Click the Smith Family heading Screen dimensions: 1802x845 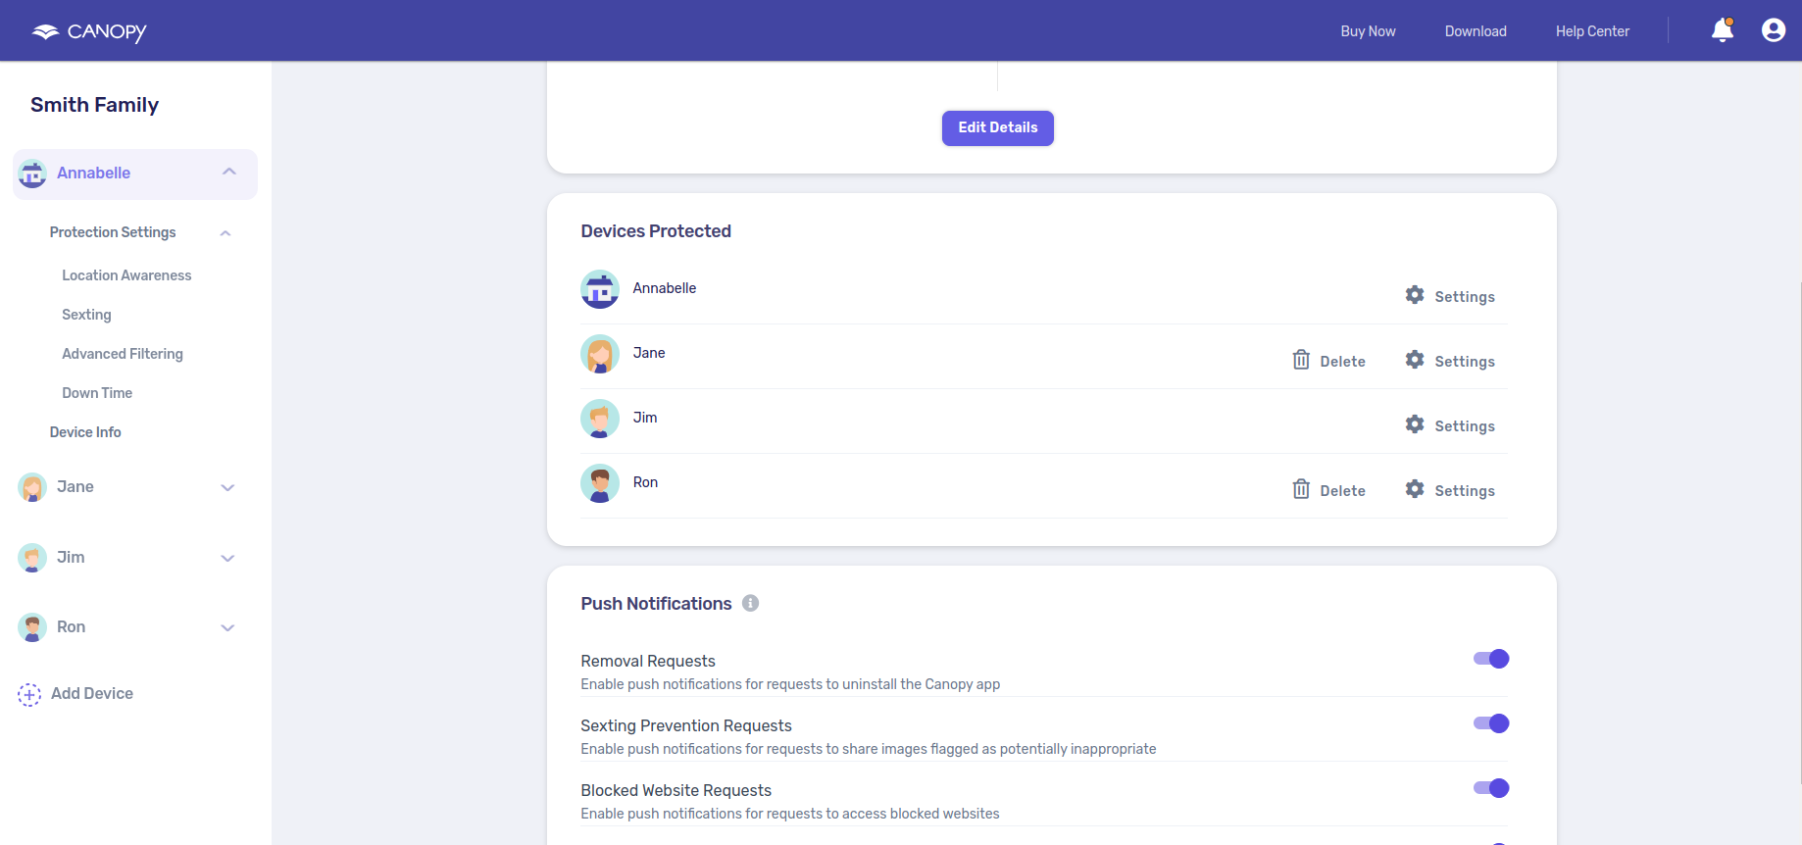[94, 105]
